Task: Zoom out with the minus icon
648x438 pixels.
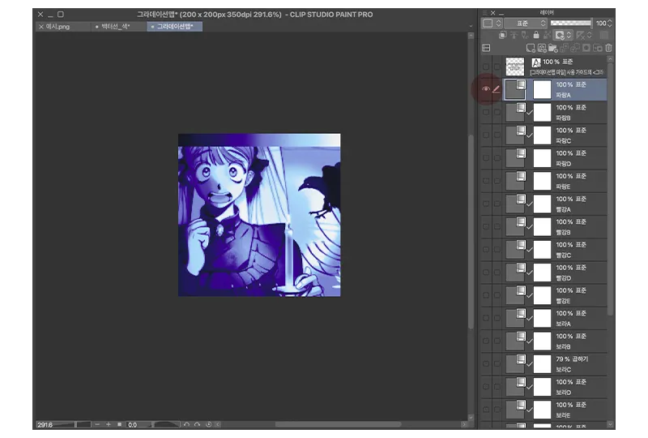Action: (x=97, y=424)
